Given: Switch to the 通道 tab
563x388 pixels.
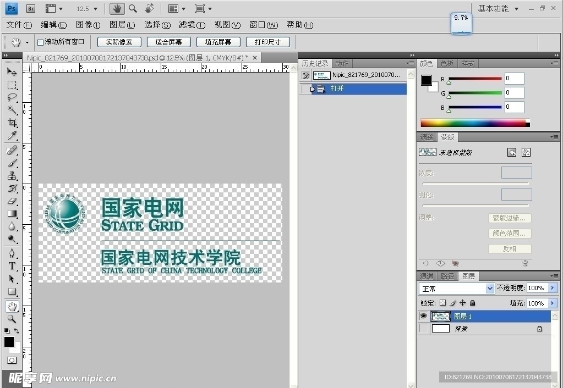Looking at the screenshot, I should 427,276.
